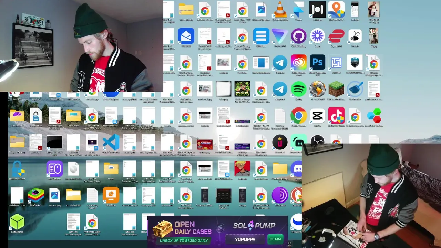The height and width of the screenshot is (248, 441).
Task: Open the Jacob Mohegan Resume pdf
Action: tap(54, 116)
